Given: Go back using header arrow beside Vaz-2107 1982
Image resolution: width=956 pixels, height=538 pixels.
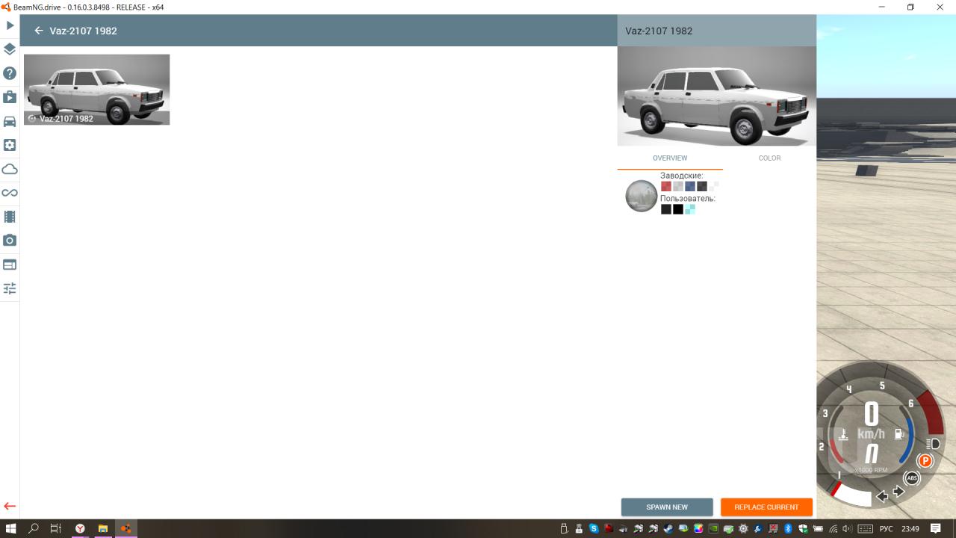Looking at the screenshot, I should (x=39, y=31).
